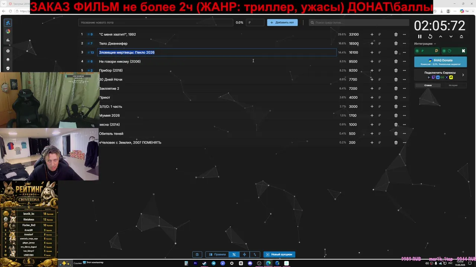Screen dimensions: 476x267
Task: Add amount to Обитель теней
Action: point(372,133)
